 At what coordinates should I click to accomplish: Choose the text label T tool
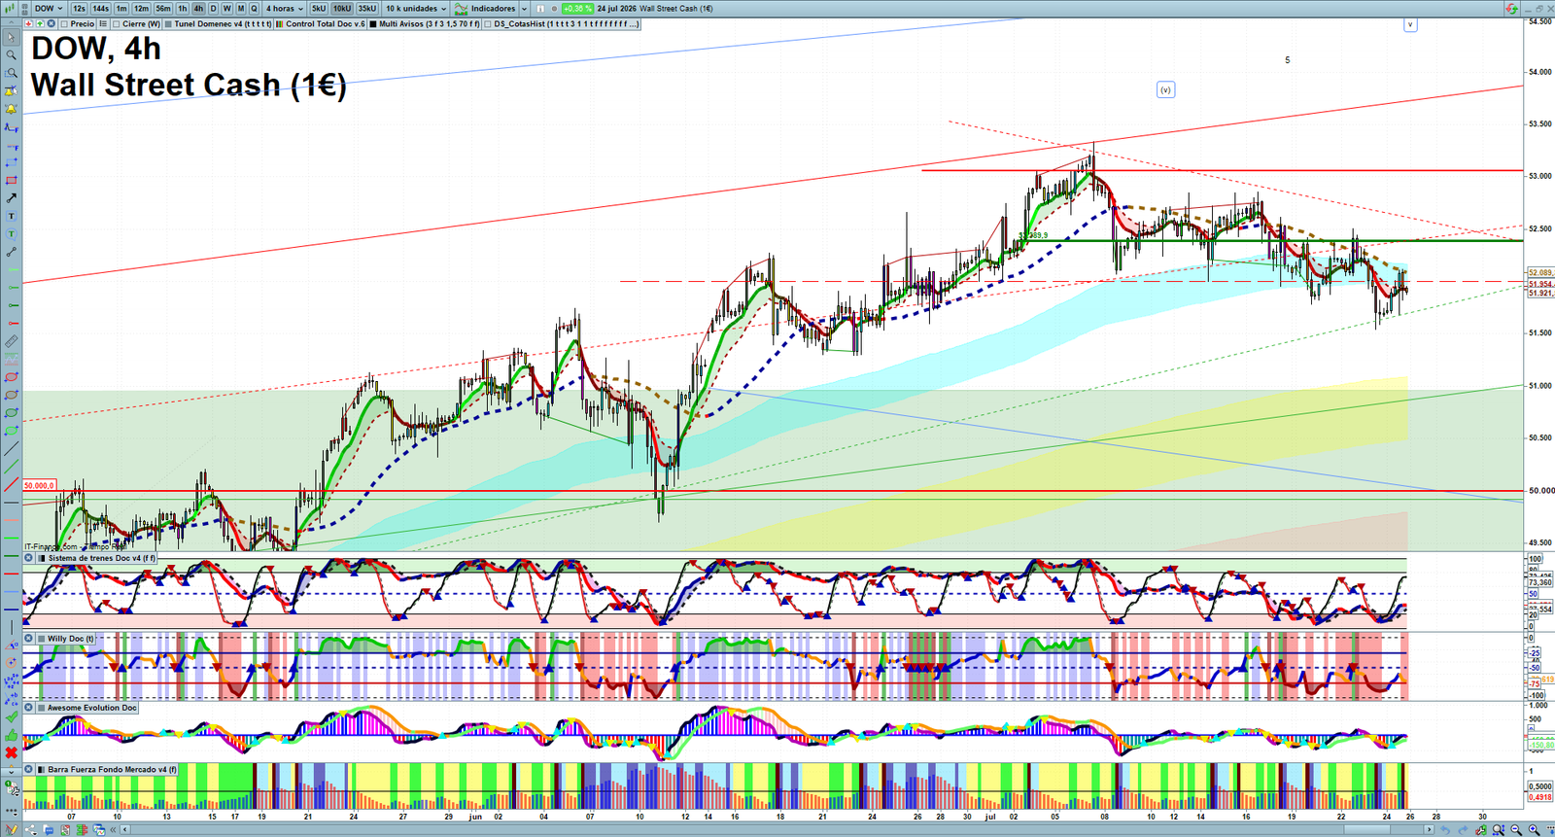pos(12,216)
